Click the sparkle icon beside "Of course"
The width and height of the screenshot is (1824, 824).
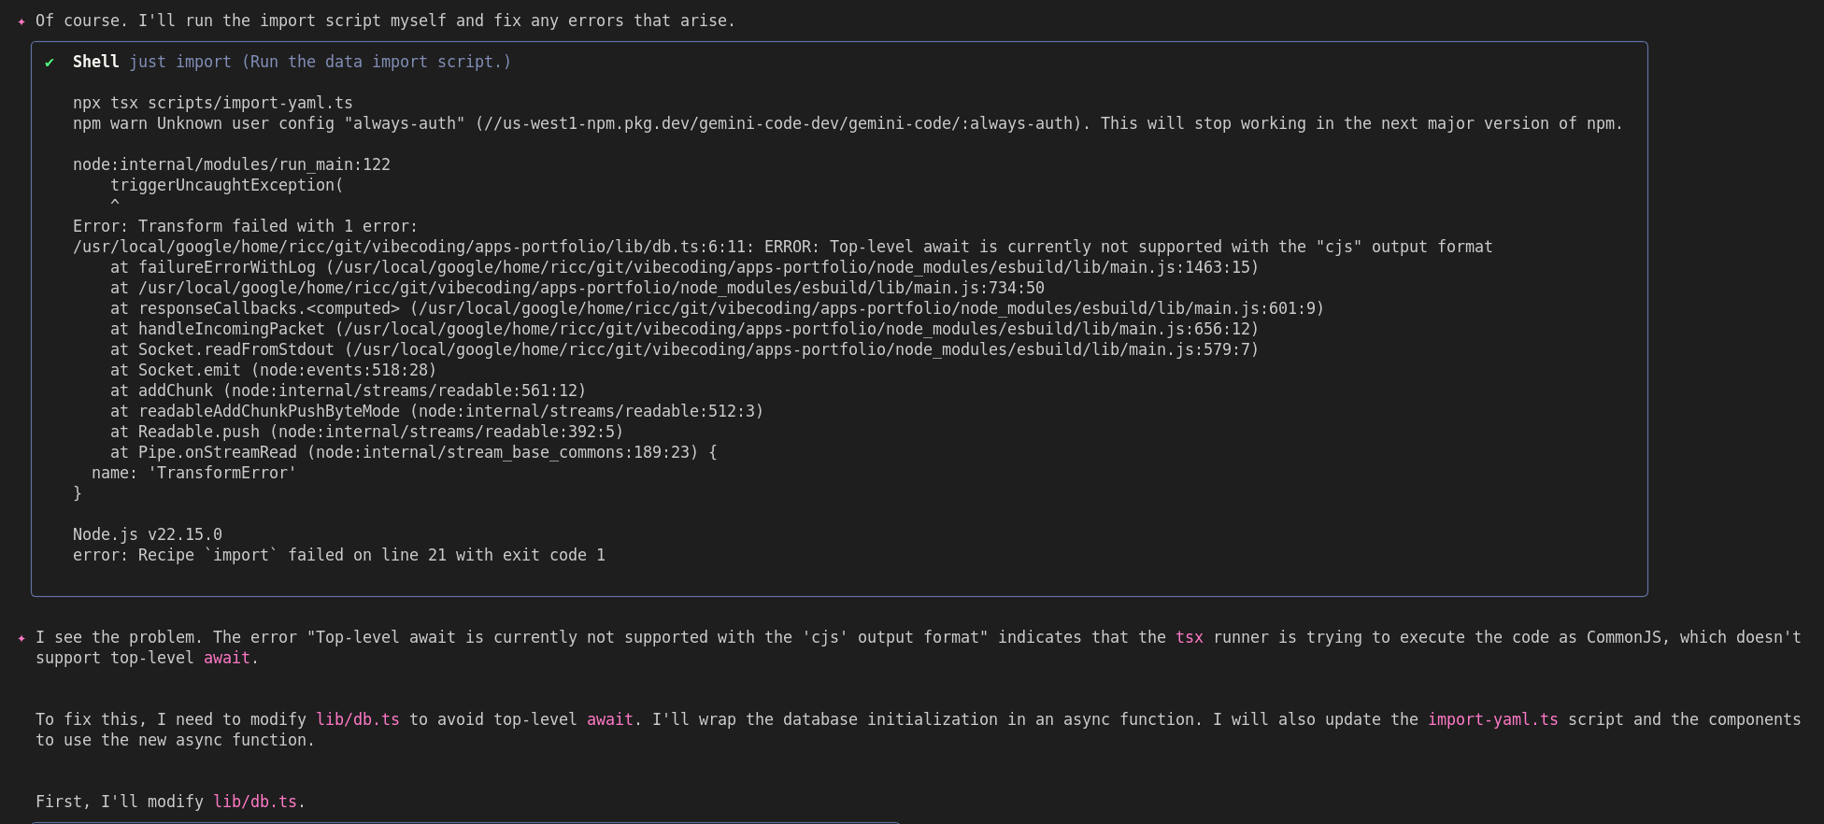pos(21,21)
